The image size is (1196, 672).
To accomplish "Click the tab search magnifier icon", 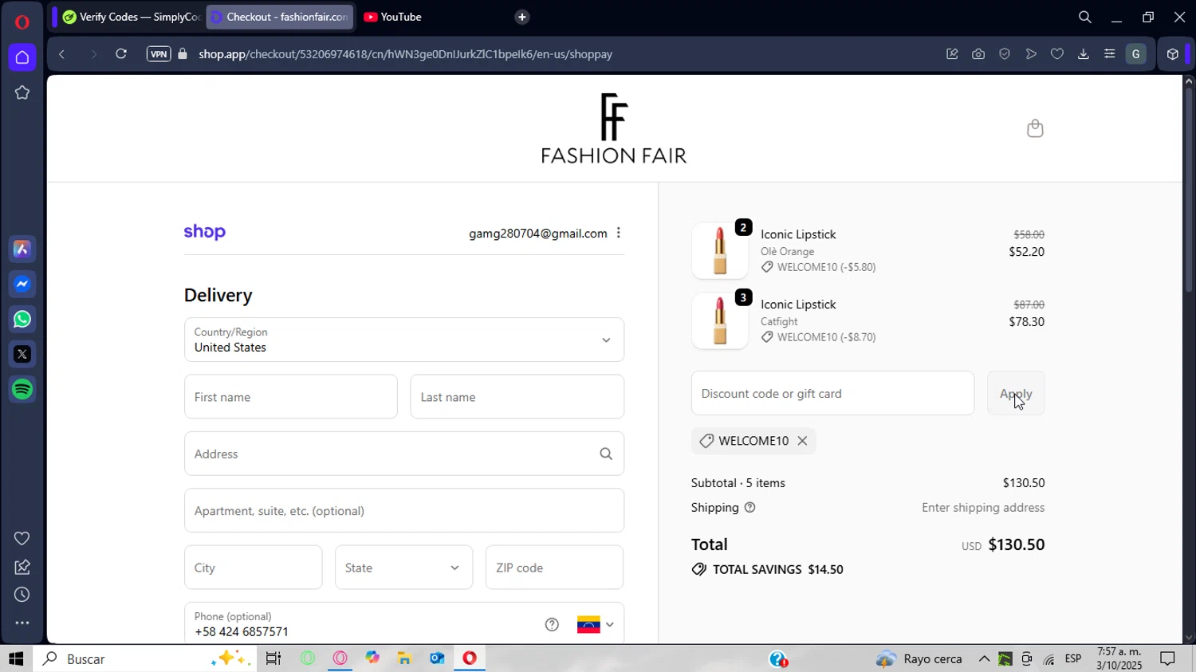I will (1084, 17).
